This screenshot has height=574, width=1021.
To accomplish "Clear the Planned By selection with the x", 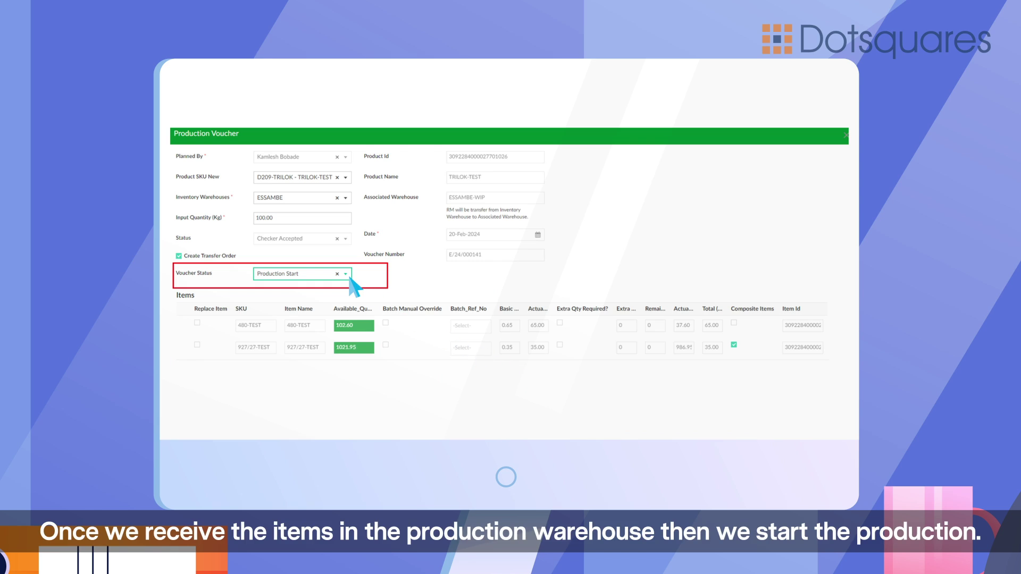I will coord(337,157).
